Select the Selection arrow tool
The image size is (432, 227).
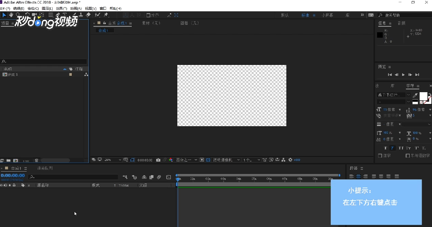(4, 15)
